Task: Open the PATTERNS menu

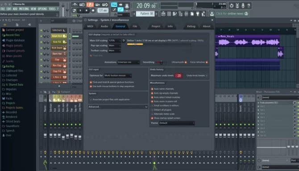Action: coord(24,9)
